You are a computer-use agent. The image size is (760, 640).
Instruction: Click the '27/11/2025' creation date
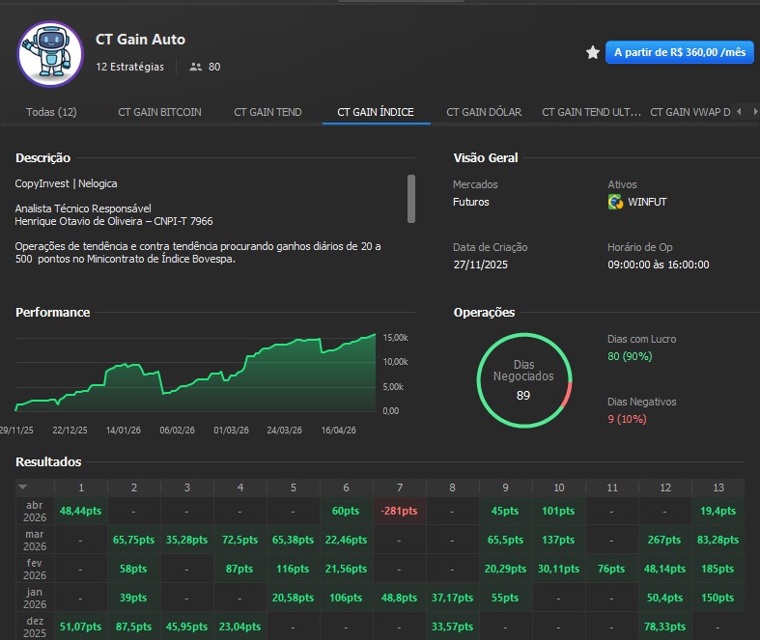(x=480, y=264)
